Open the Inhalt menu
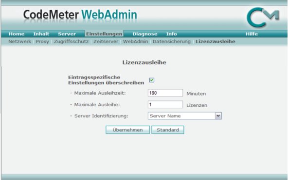Screen dimensions: 288x180 point(41,34)
